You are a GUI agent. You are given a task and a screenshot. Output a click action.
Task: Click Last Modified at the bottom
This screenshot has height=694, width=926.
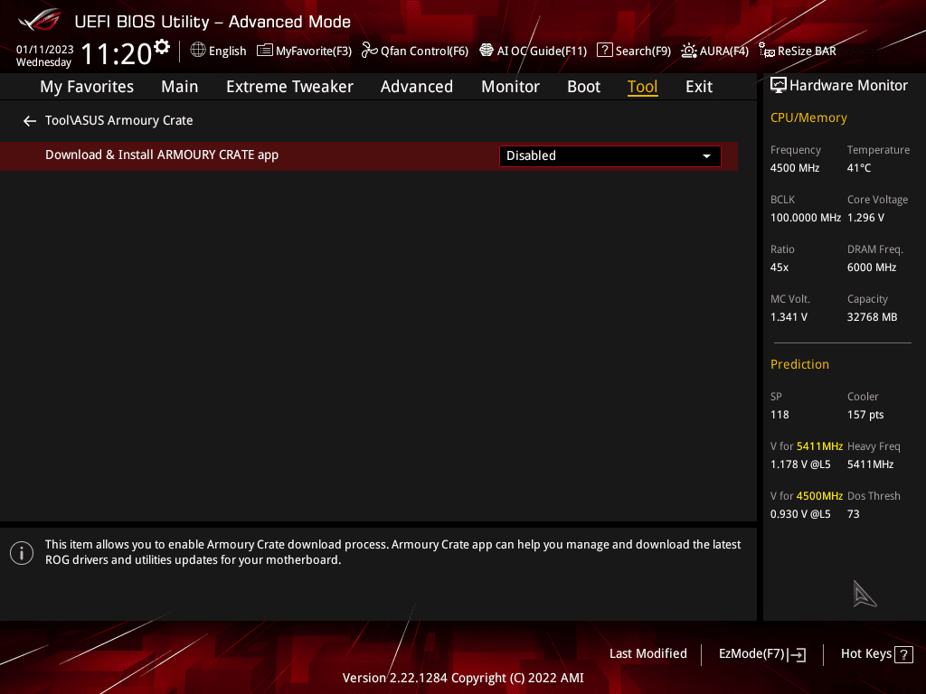click(x=647, y=654)
